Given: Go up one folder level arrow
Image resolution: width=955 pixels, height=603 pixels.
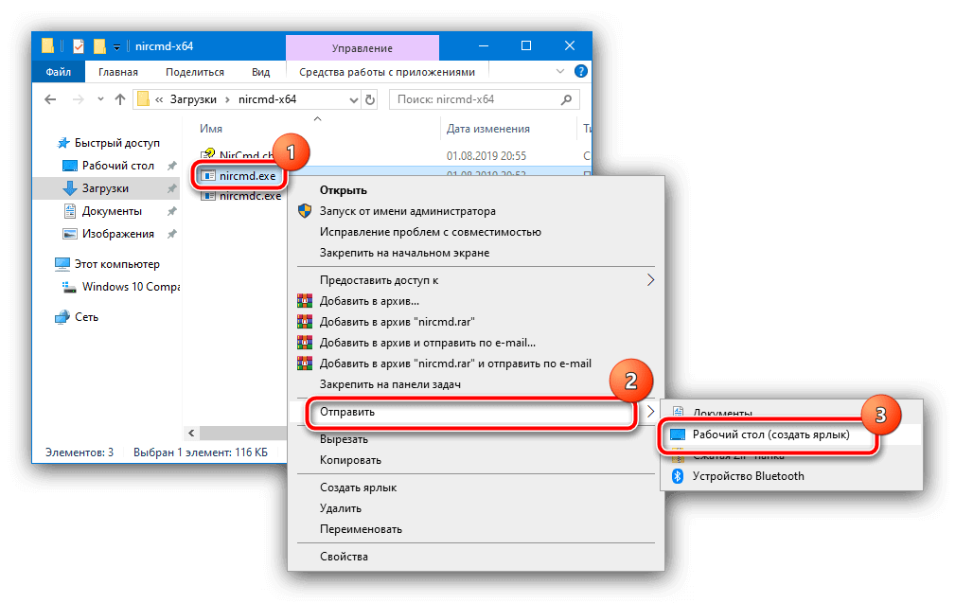Looking at the screenshot, I should click(120, 99).
